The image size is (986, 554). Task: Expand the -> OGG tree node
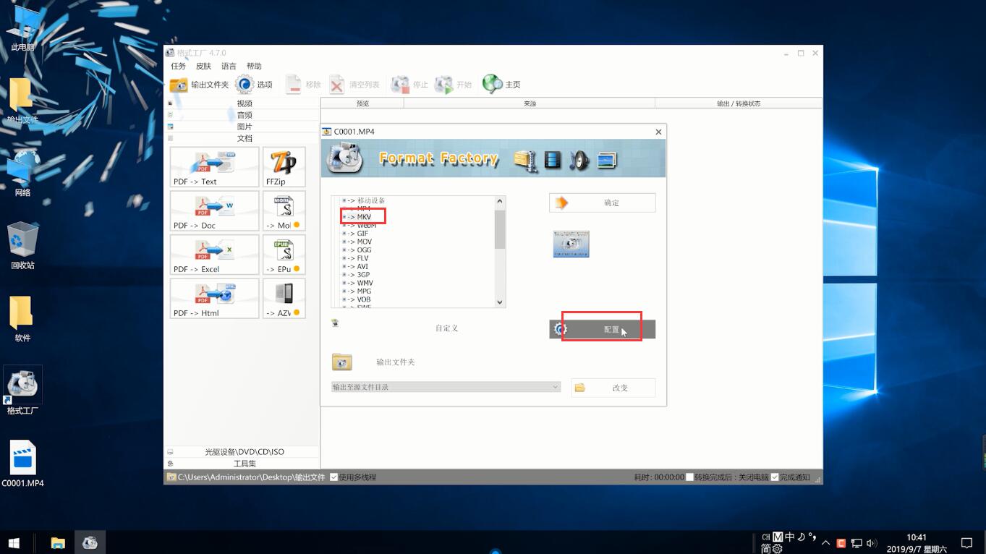click(x=344, y=250)
